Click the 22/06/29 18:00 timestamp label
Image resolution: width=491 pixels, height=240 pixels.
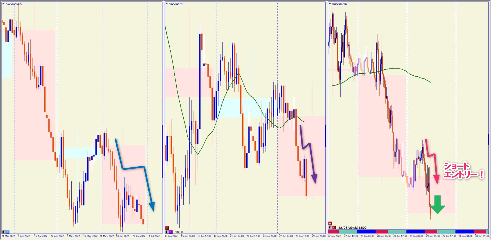(352, 228)
